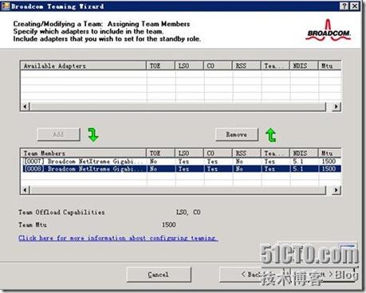This screenshot has height=293, width=366.
Task: Sort available adapters by the TOE column
Action: 161,66
